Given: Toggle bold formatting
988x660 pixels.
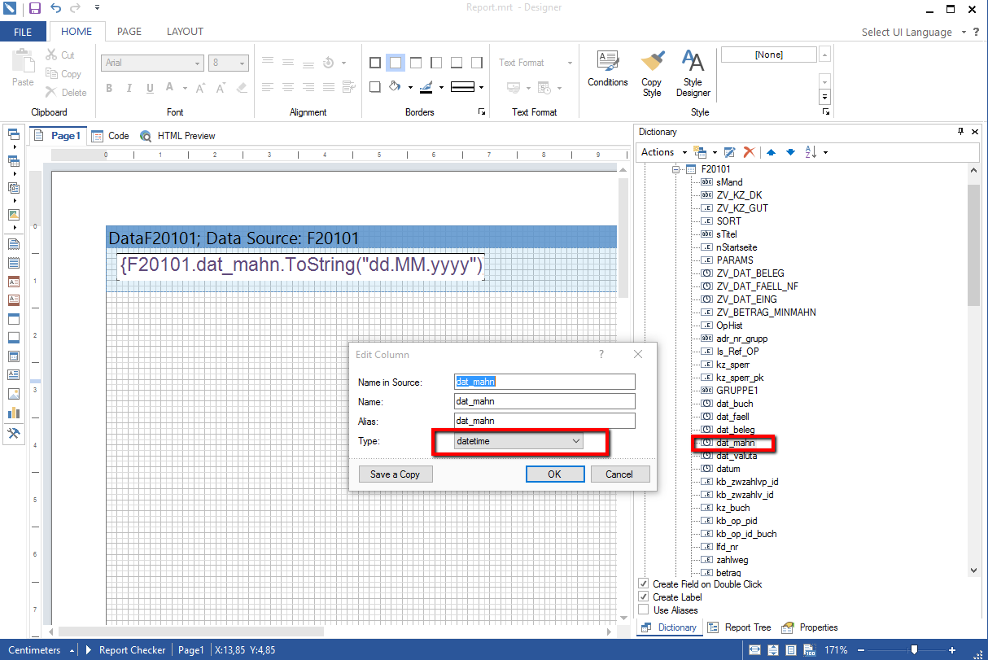Looking at the screenshot, I should coord(109,88).
